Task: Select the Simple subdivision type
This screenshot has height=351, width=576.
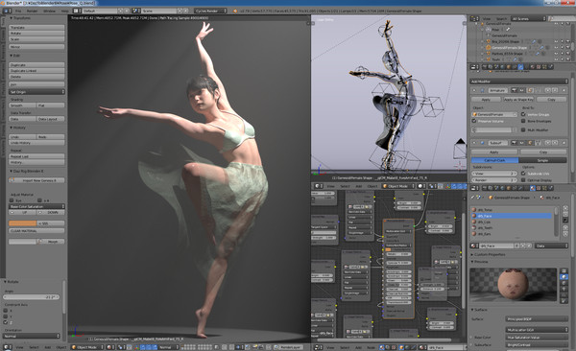Action: click(x=542, y=160)
